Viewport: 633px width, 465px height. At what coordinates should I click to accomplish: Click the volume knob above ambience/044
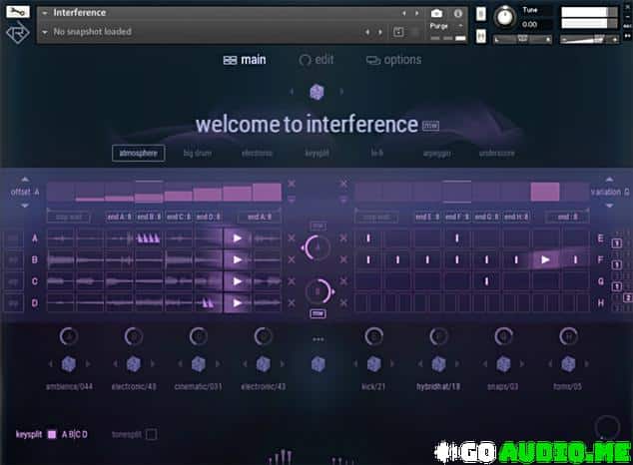pyautogui.click(x=69, y=336)
